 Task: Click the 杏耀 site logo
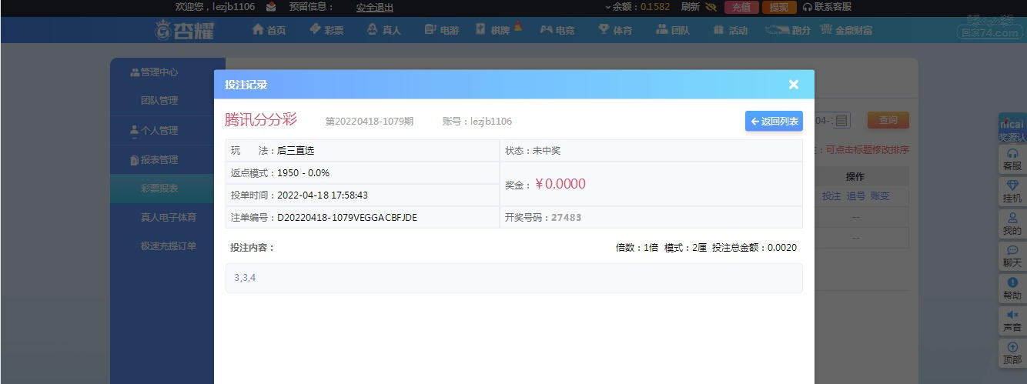pos(184,30)
